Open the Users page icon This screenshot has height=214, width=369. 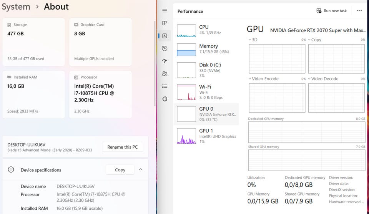[165, 73]
